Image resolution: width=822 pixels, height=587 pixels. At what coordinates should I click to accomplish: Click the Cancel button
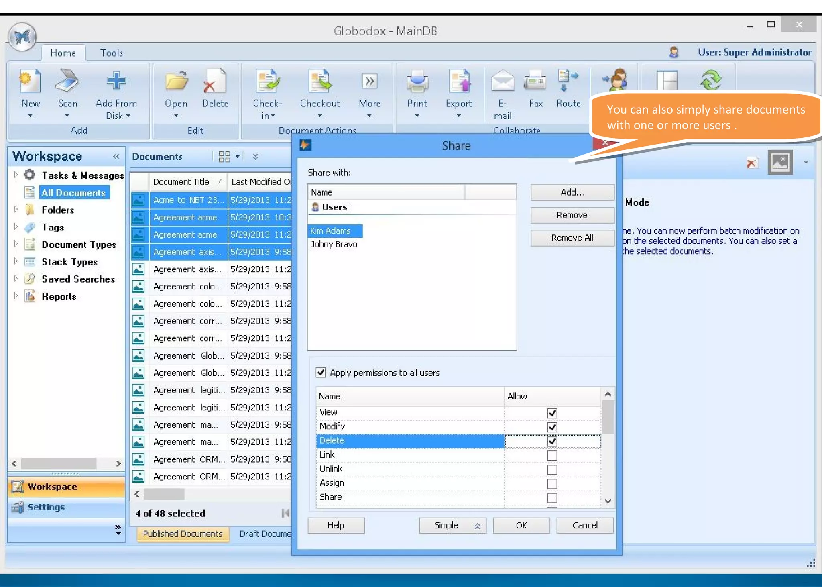click(x=585, y=525)
